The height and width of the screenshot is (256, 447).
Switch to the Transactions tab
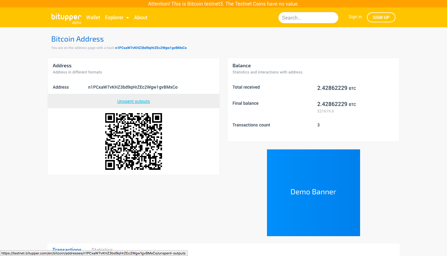click(x=67, y=250)
